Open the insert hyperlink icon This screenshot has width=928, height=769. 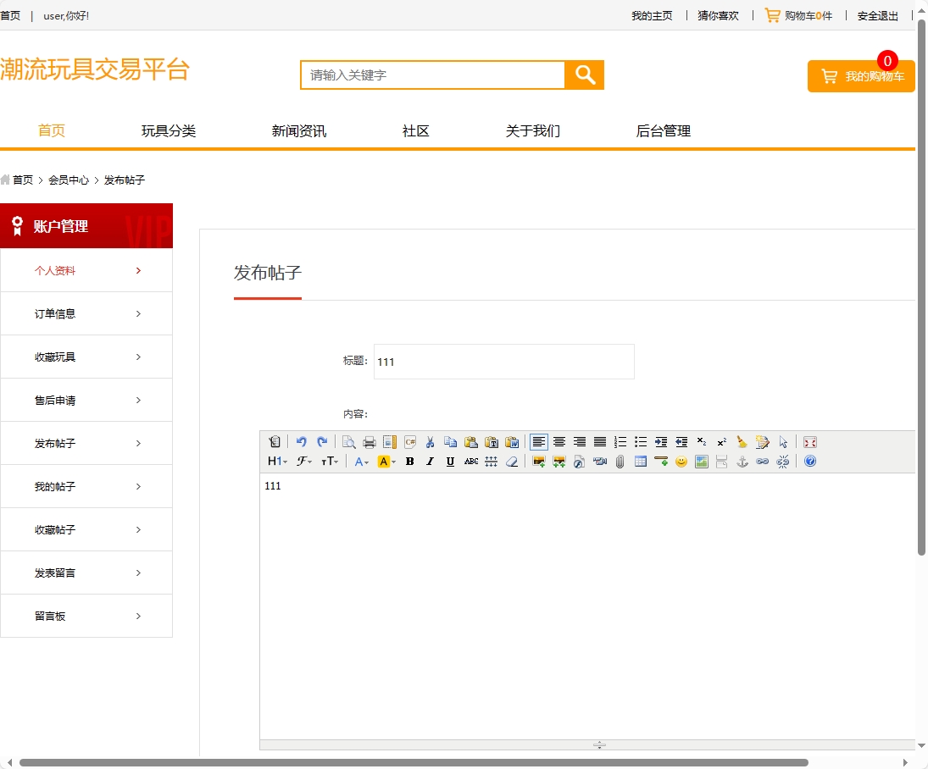click(x=762, y=462)
